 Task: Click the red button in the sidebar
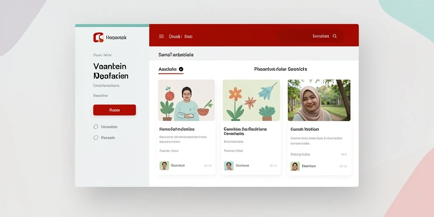coord(114,110)
